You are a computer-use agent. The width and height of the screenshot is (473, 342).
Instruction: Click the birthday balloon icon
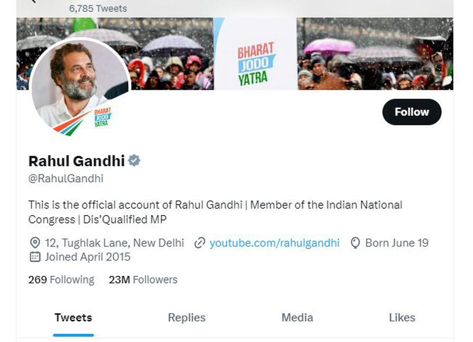[356, 243]
